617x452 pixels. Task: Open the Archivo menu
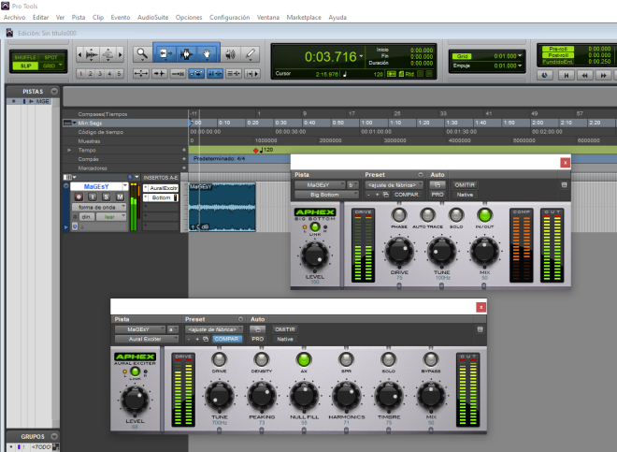(15, 18)
